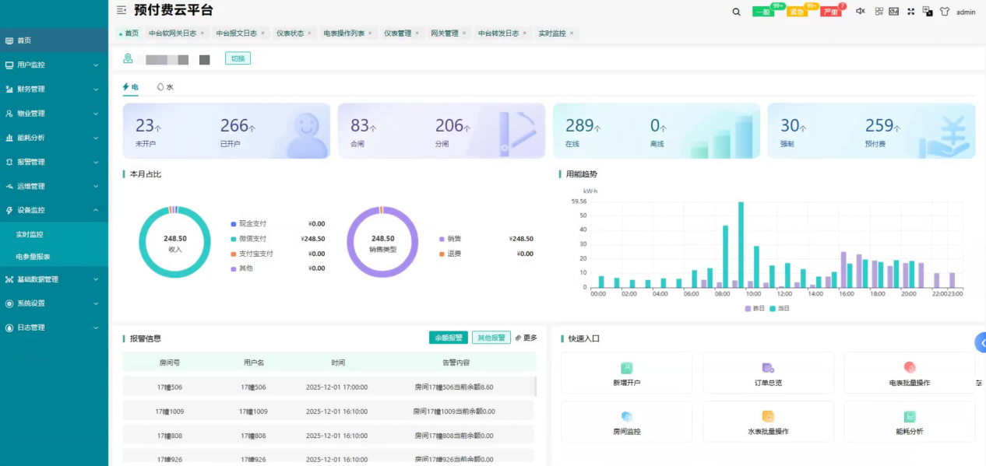The image size is (986, 466).
Task: Select the 仪表管理 page tab
Action: 397,33
